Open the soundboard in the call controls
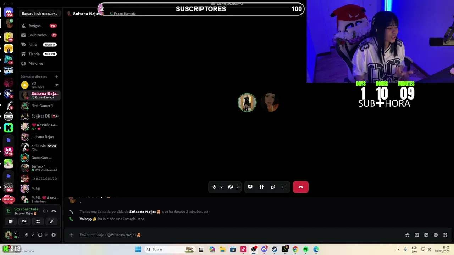Image resolution: width=454 pixels, height=255 pixels. point(273,187)
